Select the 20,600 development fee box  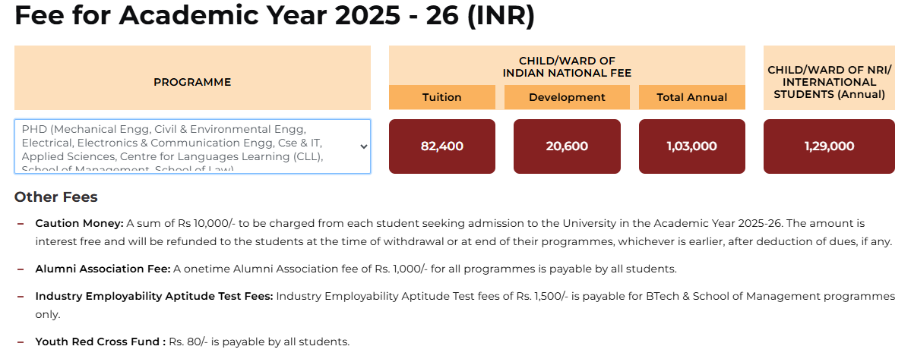[567, 146]
